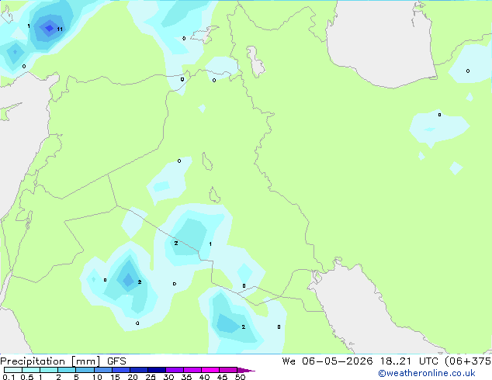Open the weatheronline.co.uk copyright link
Viewport: 492px width, 380px height.
(x=427, y=373)
